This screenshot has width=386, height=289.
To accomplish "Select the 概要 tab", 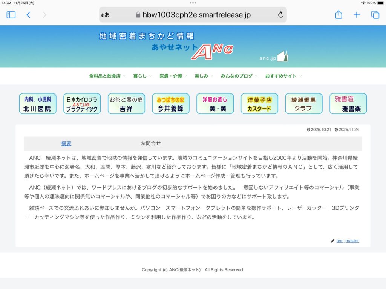I will click(66, 144).
